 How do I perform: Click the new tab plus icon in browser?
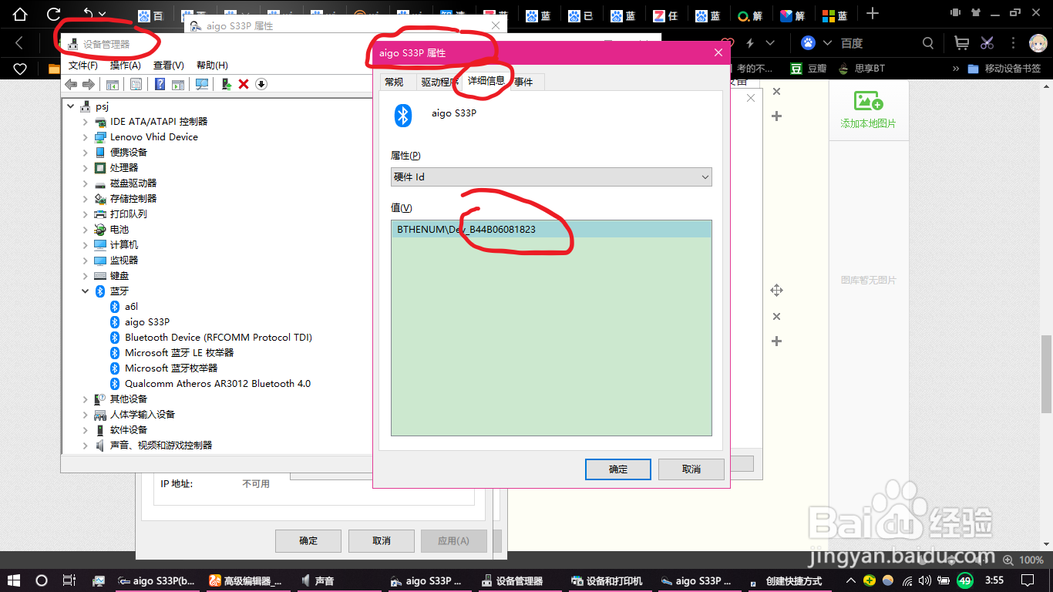(872, 14)
